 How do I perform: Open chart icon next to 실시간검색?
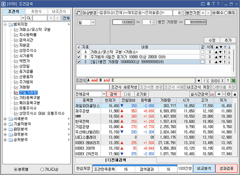tap(212, 94)
